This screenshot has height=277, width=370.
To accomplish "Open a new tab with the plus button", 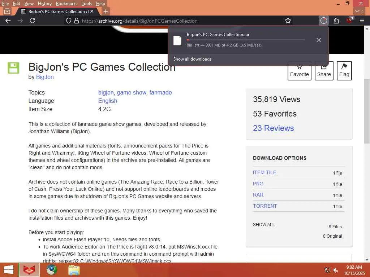I will (106, 11).
